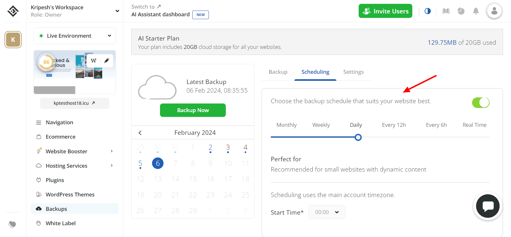Expand the Start Time dropdown

327,212
